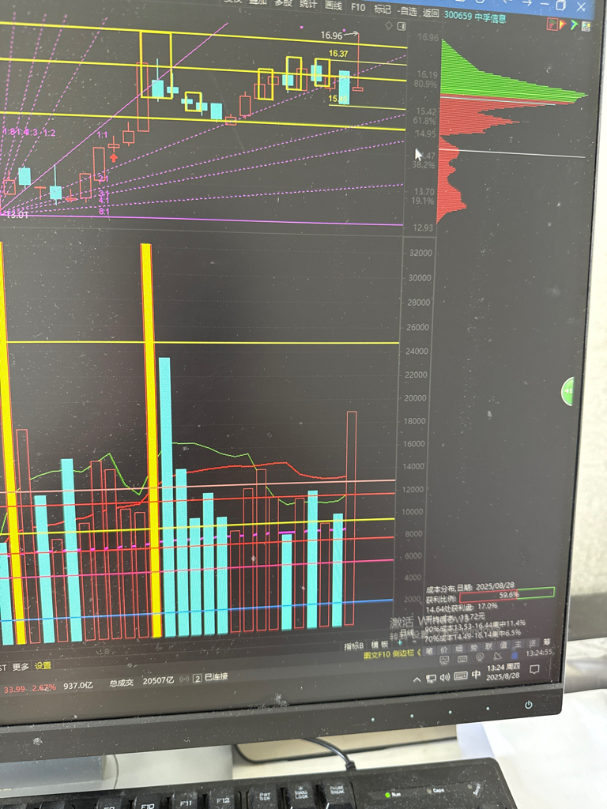The image size is (607, 809).
Task: Click the 300659 中孚信息 stock title
Action: [x=475, y=17]
